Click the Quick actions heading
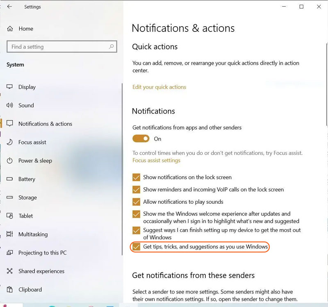The width and height of the screenshot is (328, 307). [155, 47]
